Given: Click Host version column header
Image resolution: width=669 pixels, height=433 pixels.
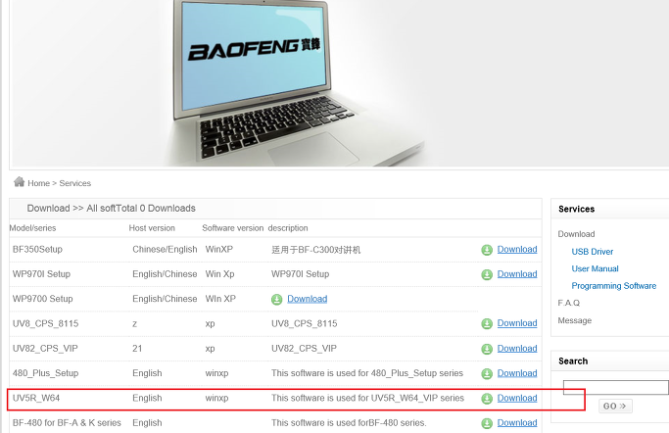Looking at the screenshot, I should pyautogui.click(x=152, y=228).
